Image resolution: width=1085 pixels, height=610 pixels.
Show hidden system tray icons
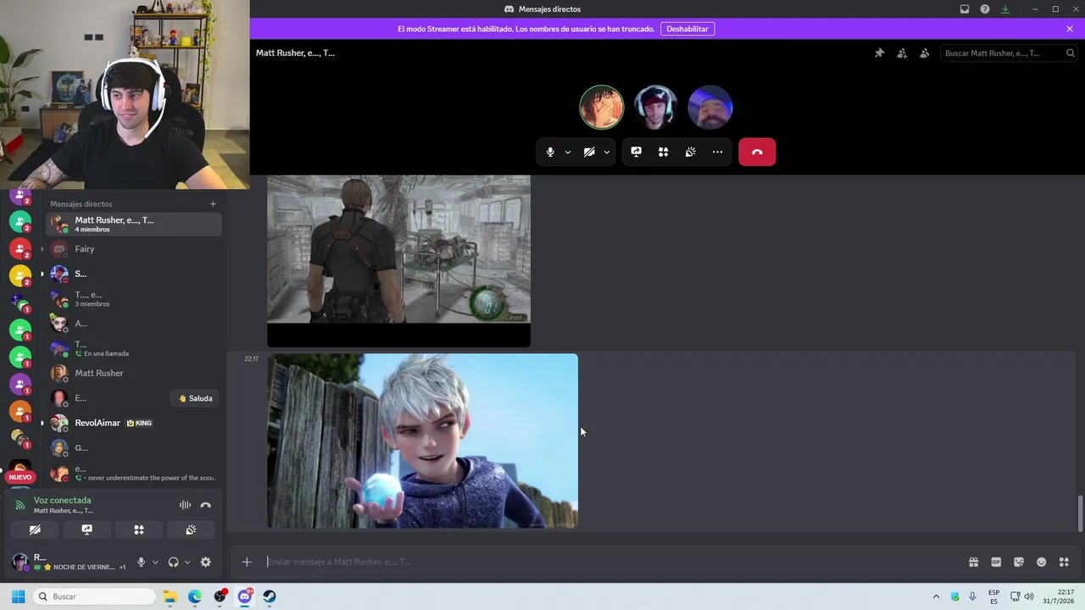pyautogui.click(x=936, y=596)
